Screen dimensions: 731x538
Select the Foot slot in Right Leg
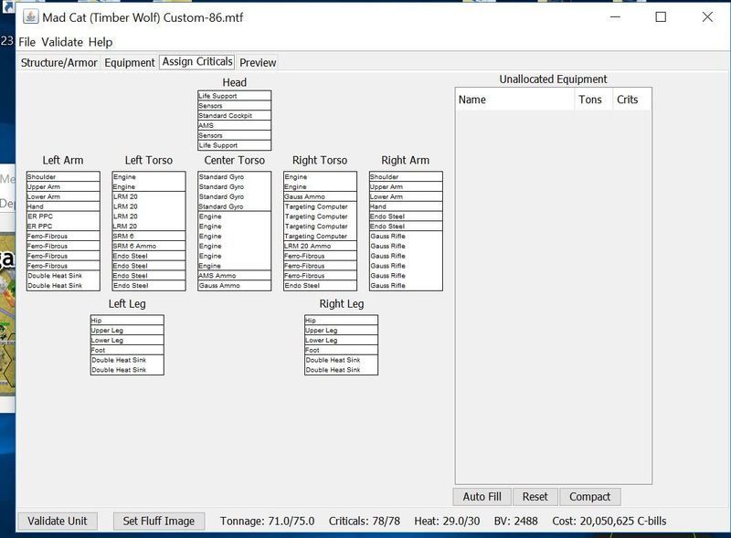[341, 350]
